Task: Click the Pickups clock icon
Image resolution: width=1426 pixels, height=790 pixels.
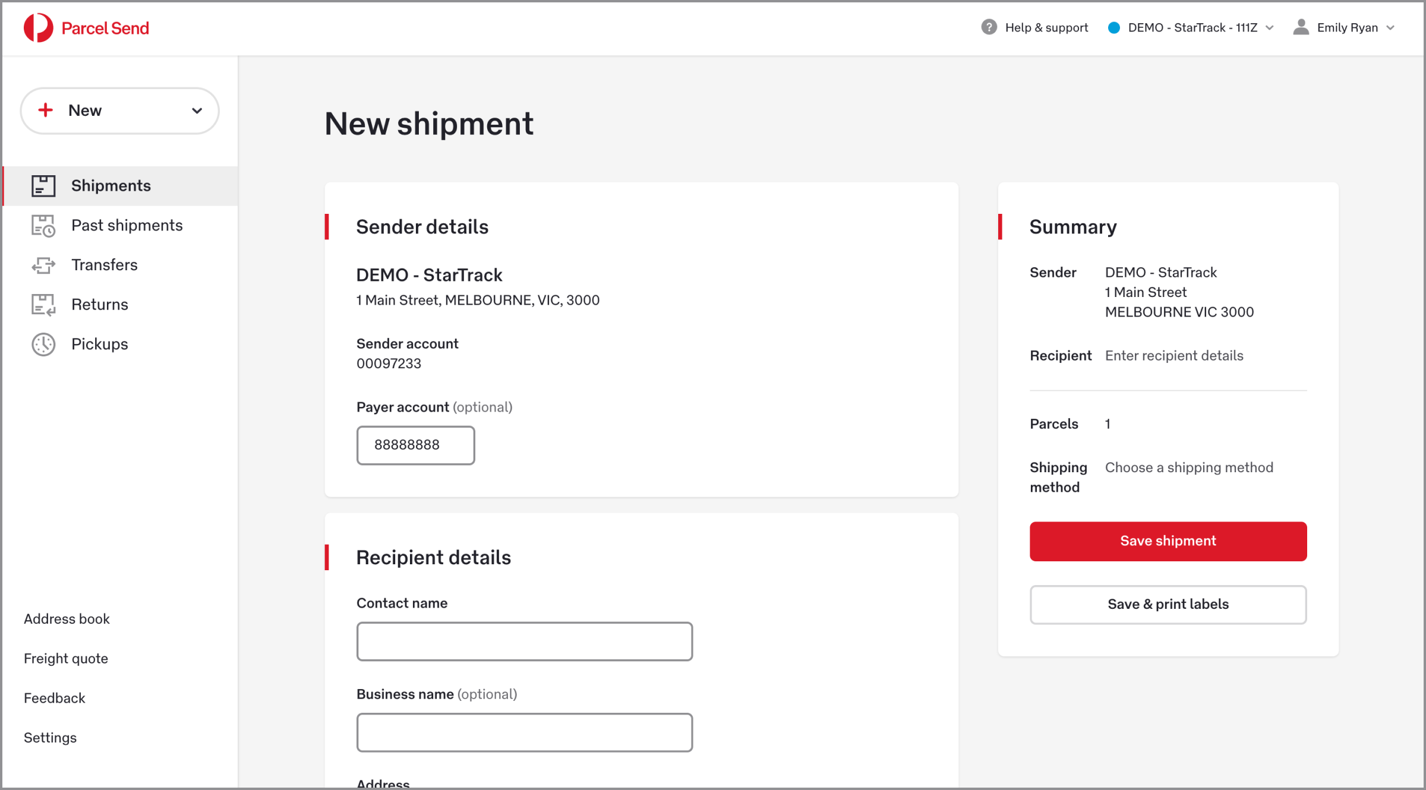Action: click(x=43, y=345)
